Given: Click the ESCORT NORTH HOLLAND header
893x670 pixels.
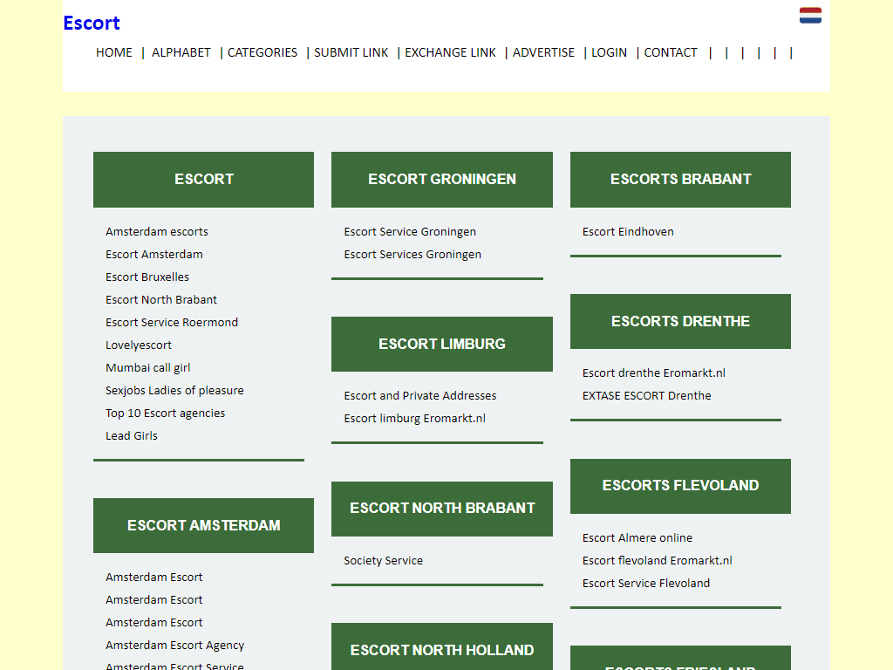Looking at the screenshot, I should (x=442, y=649).
